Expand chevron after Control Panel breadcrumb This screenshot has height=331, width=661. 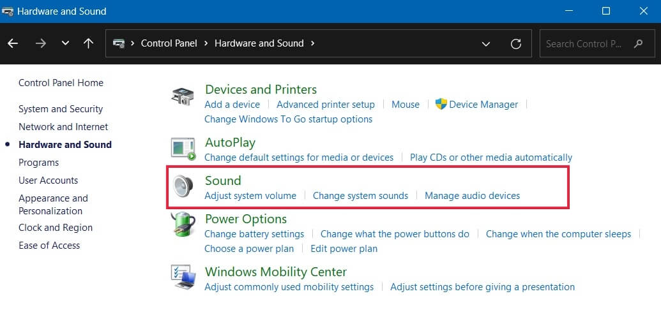click(206, 43)
